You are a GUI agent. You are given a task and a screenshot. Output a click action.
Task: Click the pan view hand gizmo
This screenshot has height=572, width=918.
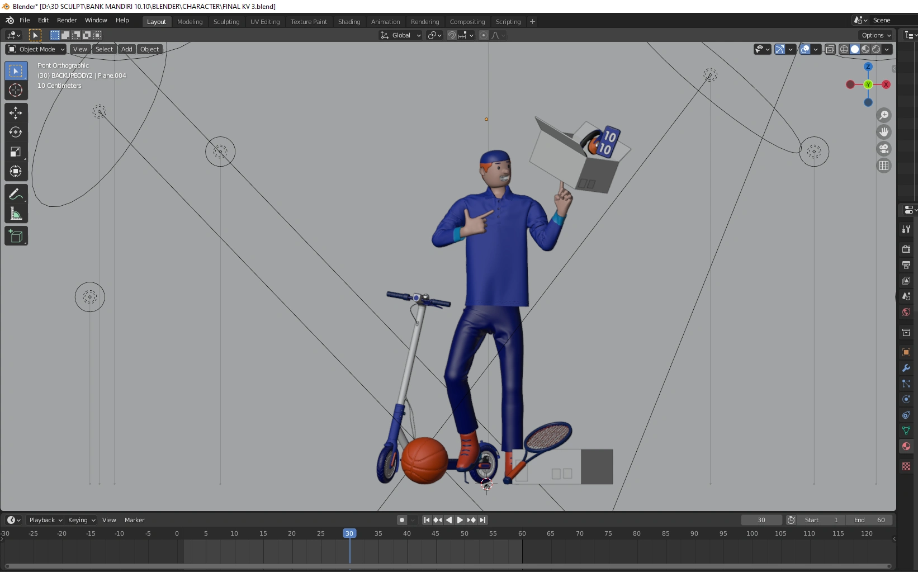[x=884, y=132]
